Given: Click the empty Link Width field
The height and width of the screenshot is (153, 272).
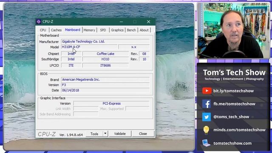Looking at the screenshot, I should pyautogui.click(x=86, y=109).
